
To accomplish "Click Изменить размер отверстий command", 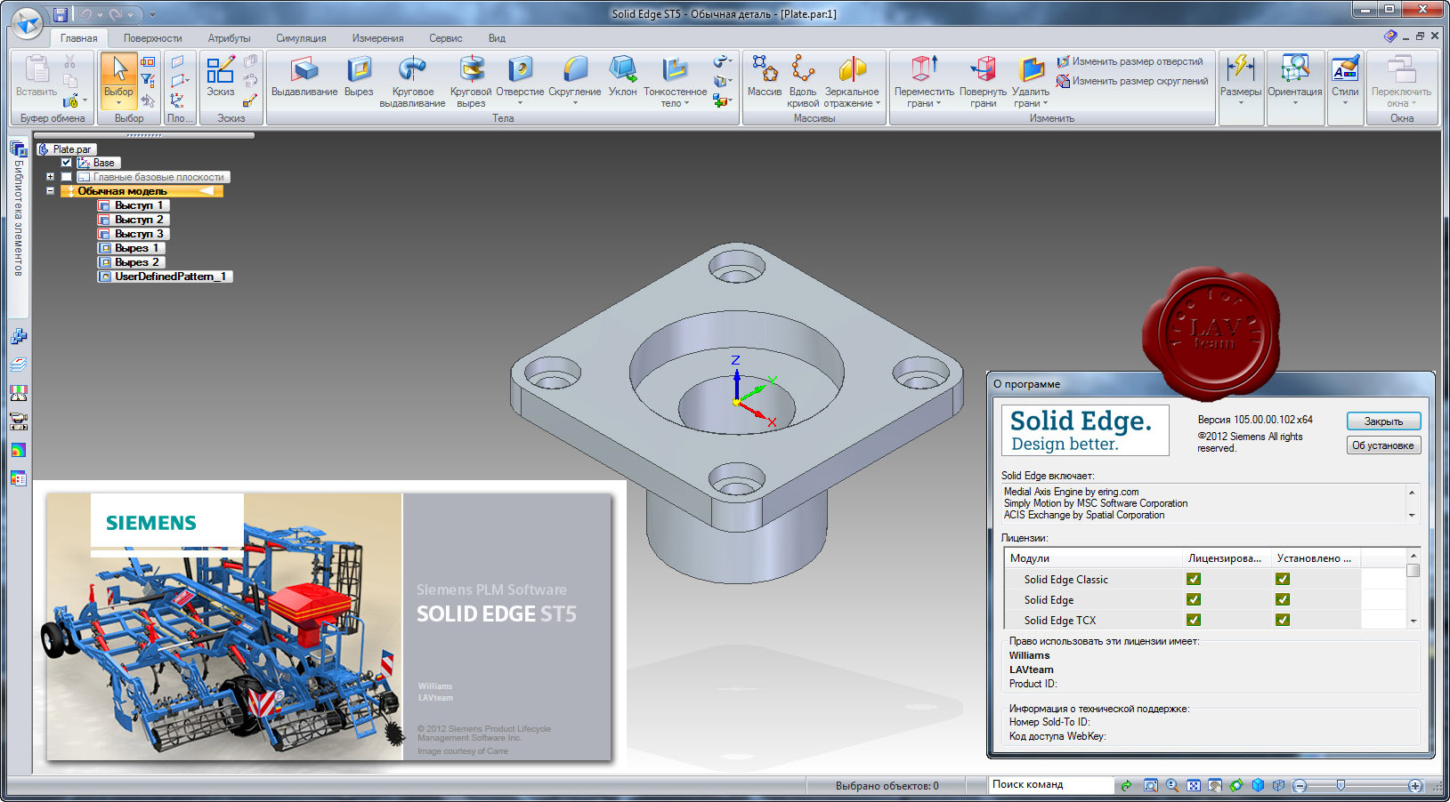I will pos(1130,61).
